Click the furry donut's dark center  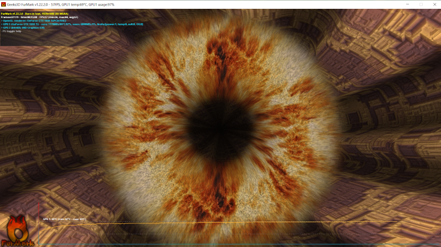220,130
